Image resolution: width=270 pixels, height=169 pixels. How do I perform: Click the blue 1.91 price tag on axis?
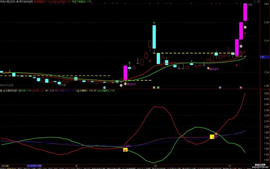pyautogui.click(x=265, y=57)
